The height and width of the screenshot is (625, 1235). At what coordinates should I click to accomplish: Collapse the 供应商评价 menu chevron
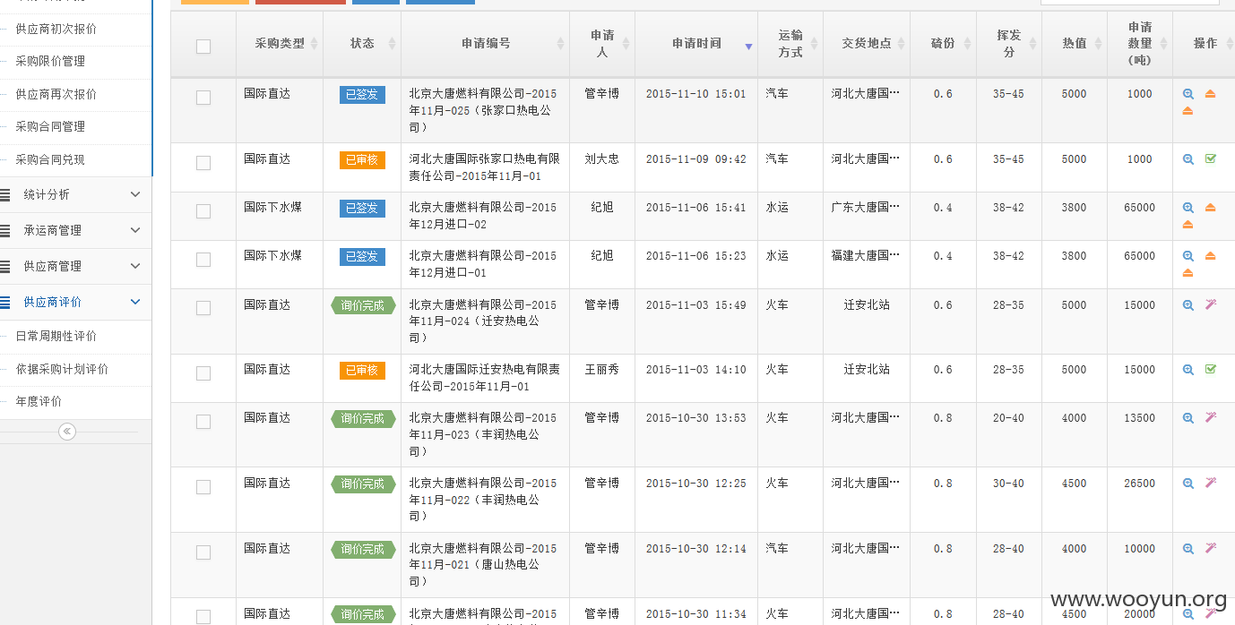point(135,302)
